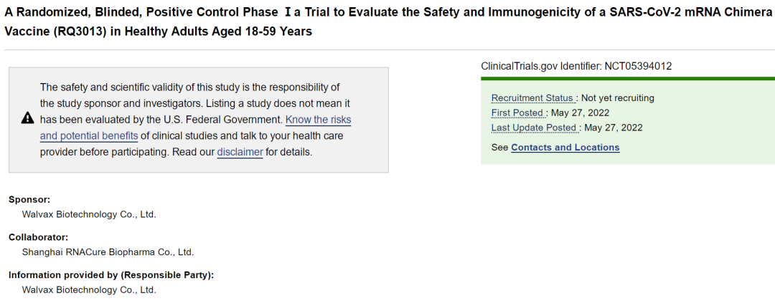
Task: Click the First Posted label
Action: pos(518,113)
